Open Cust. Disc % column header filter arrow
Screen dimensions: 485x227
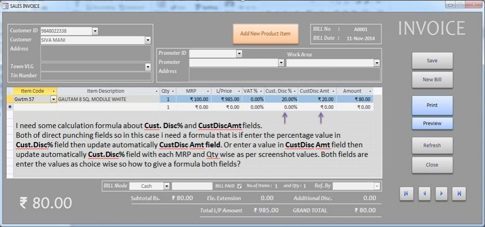coord(296,91)
